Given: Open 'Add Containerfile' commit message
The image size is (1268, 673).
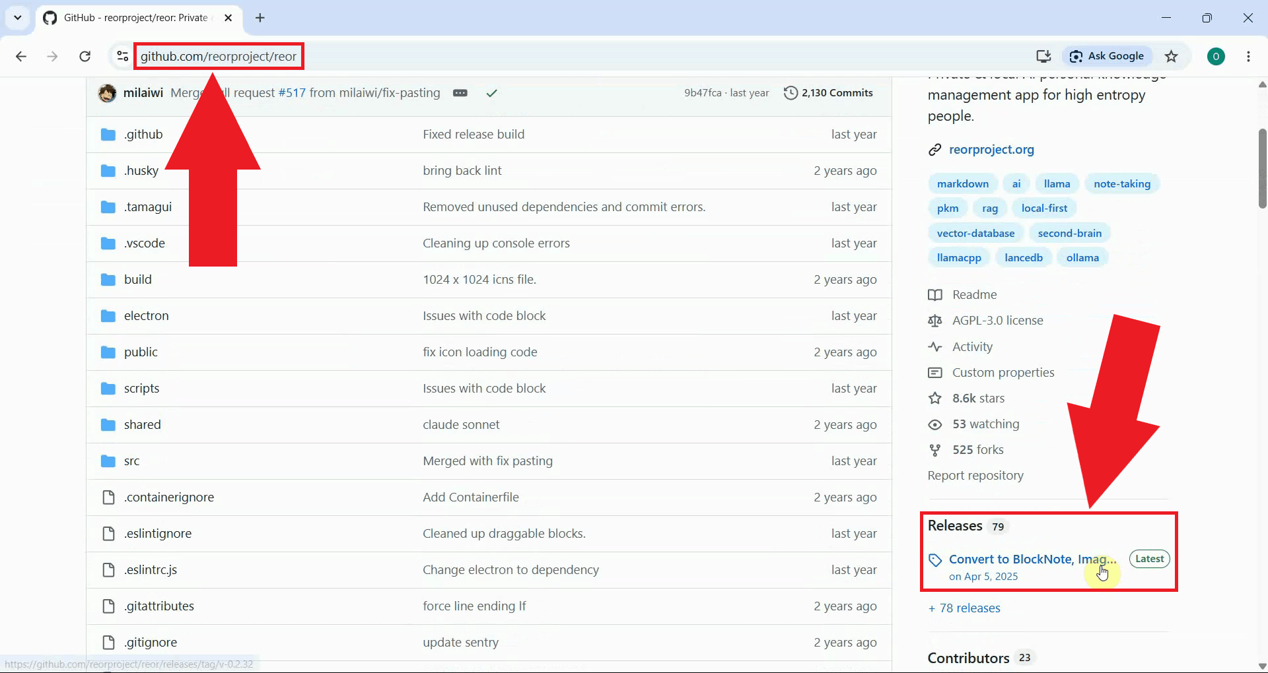Looking at the screenshot, I should click(471, 497).
